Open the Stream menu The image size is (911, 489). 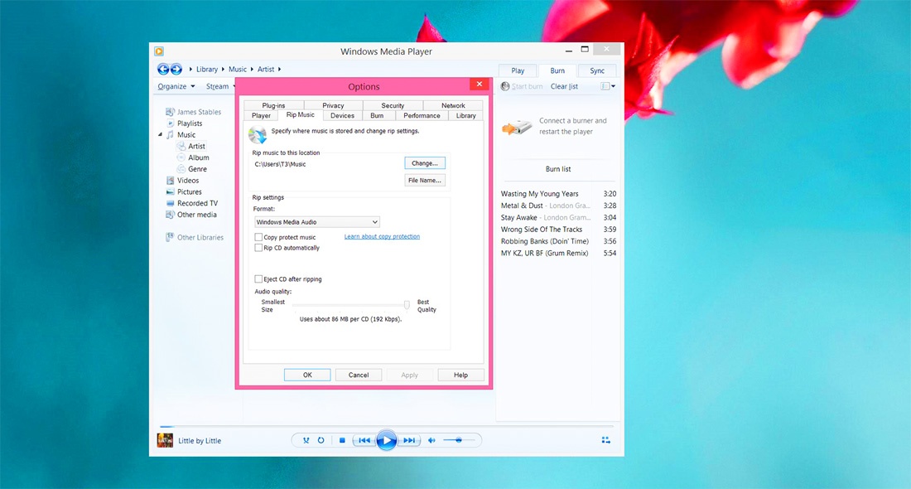point(217,86)
